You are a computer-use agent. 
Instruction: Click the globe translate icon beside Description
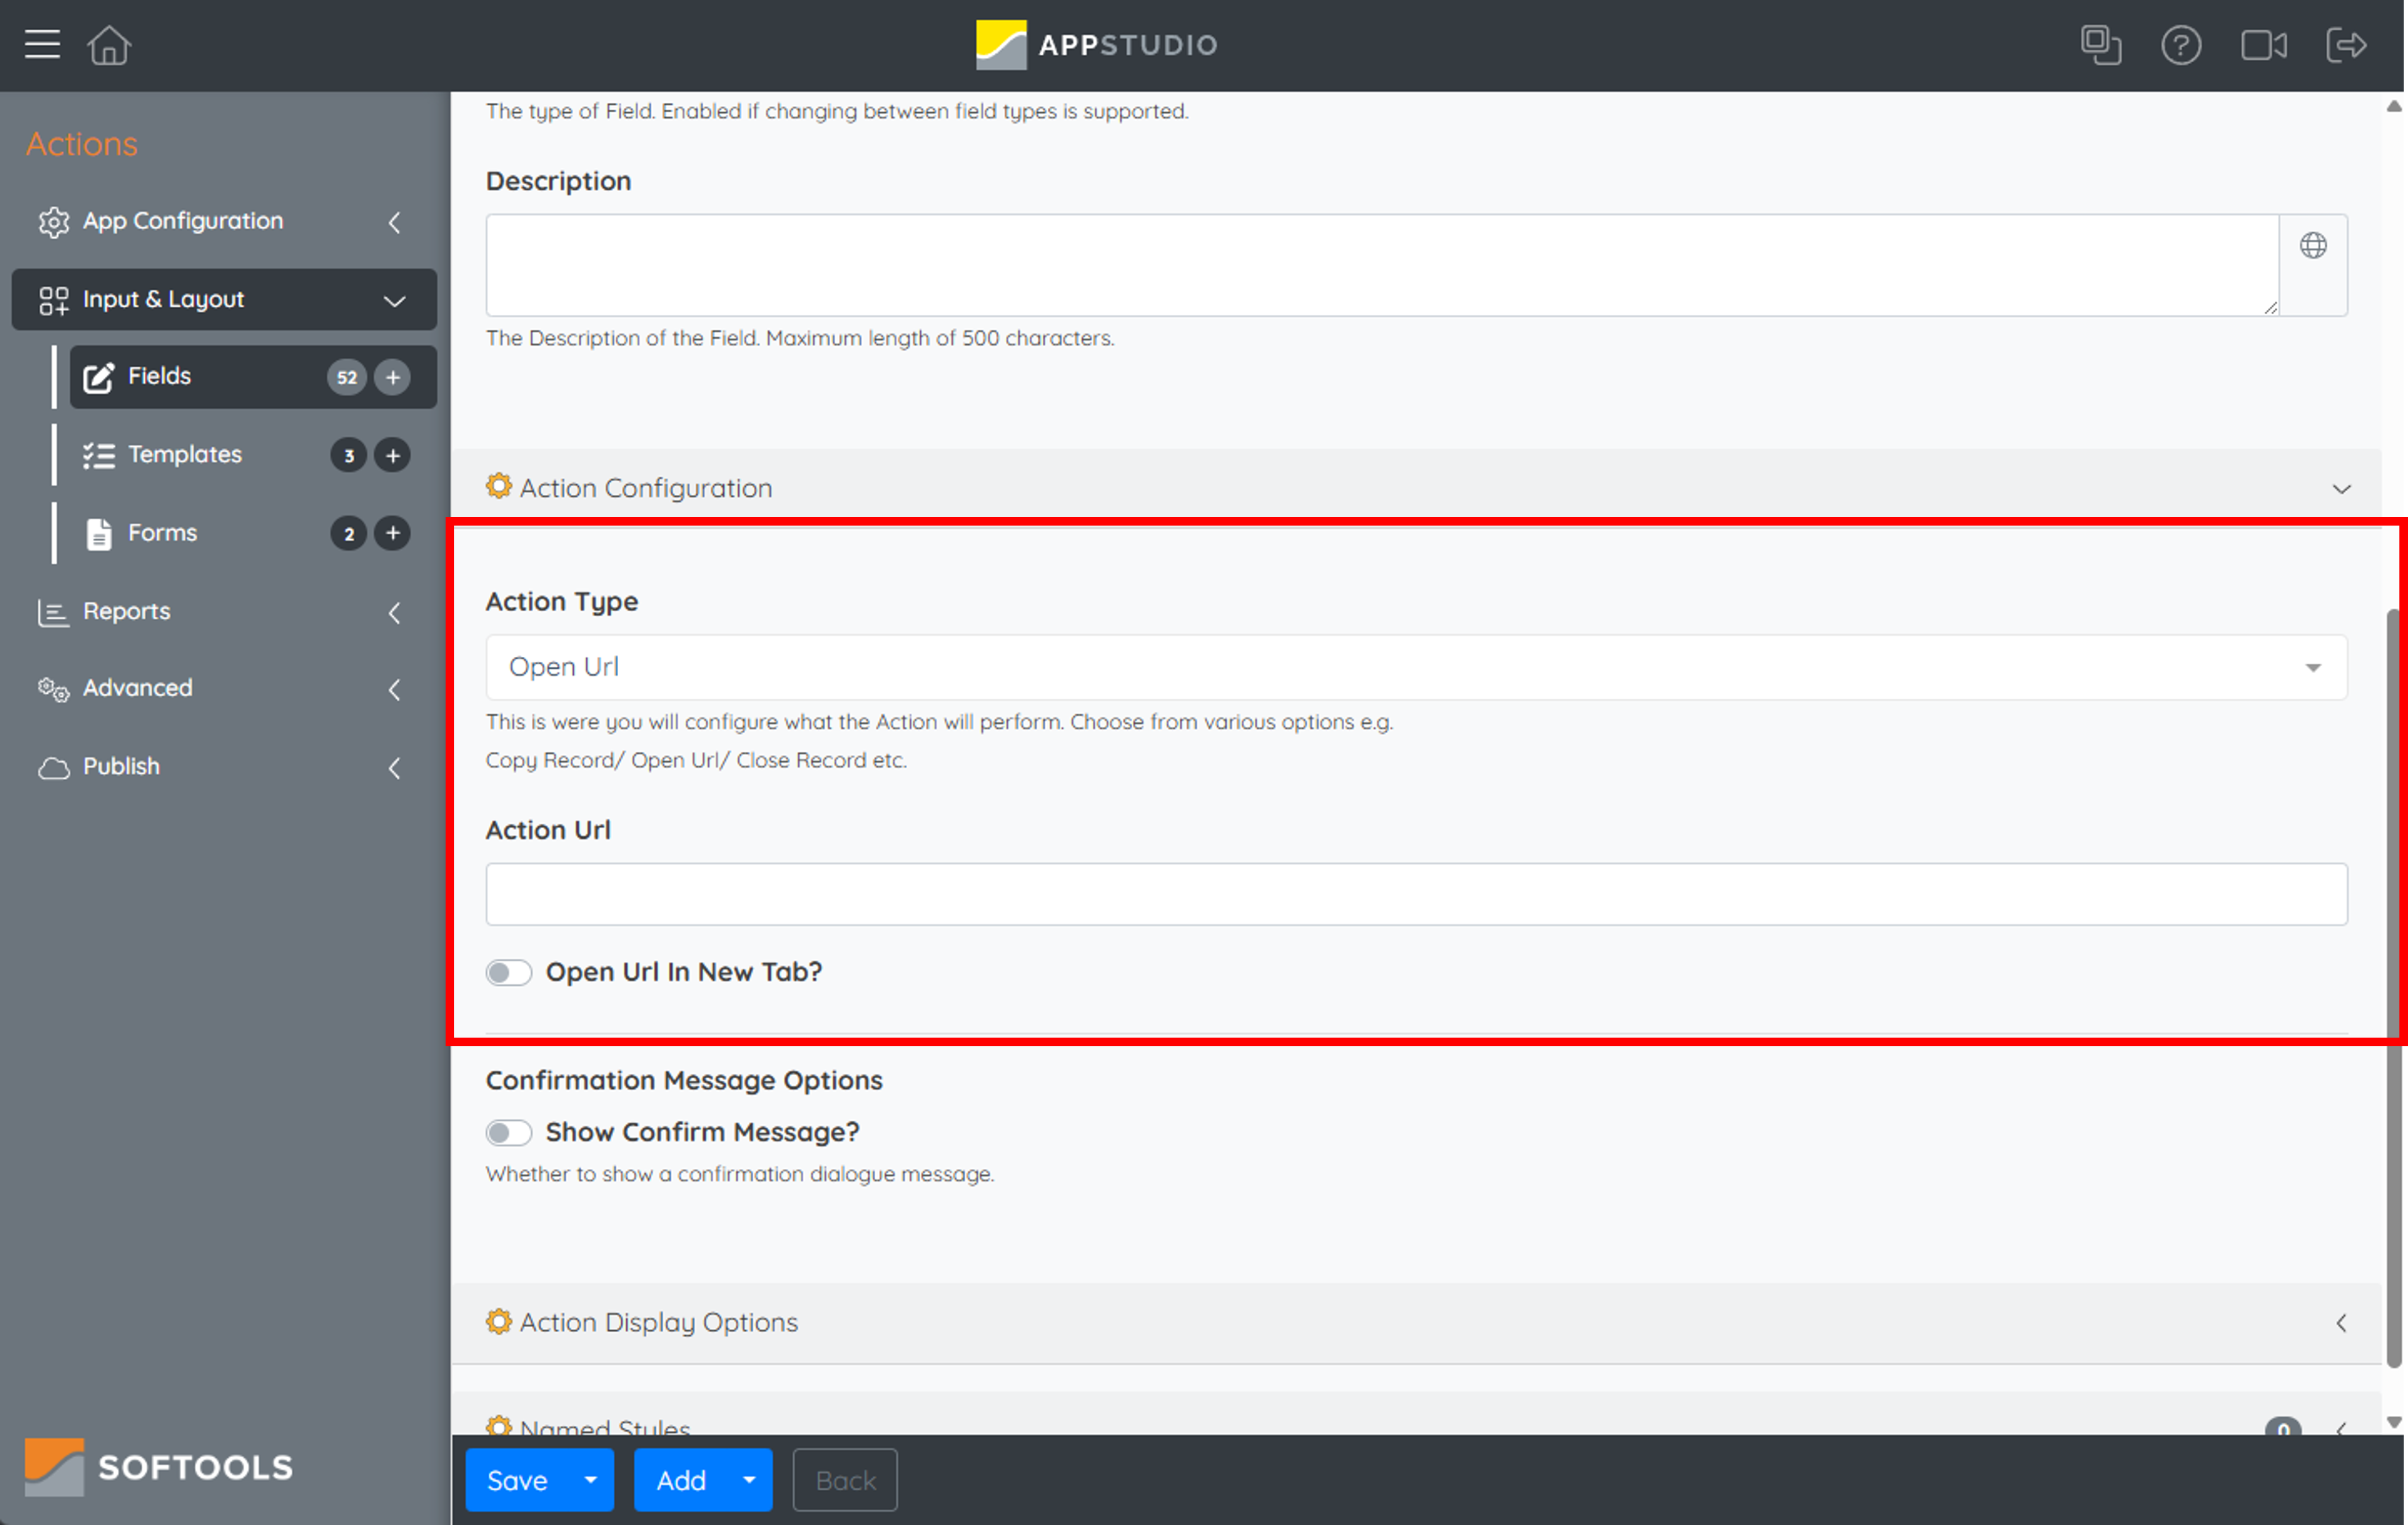2313,245
